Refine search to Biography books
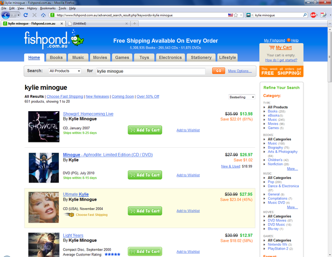 tap(275, 147)
